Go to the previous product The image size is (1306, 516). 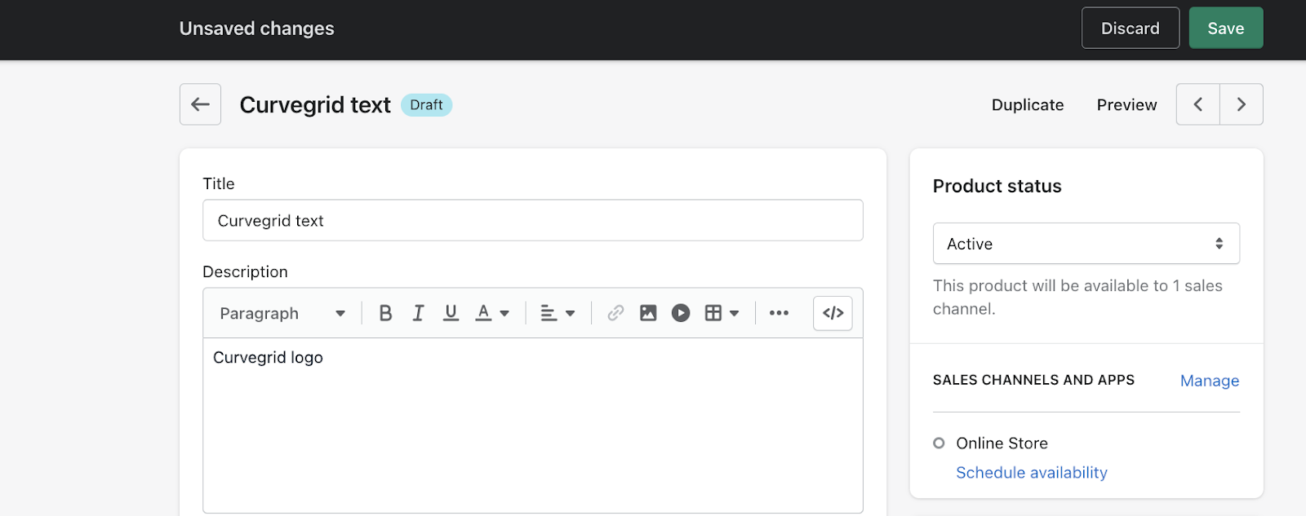(1197, 104)
